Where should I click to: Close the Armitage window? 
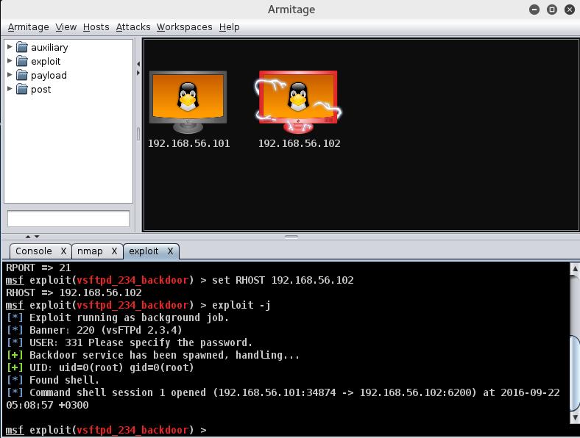[570, 10]
